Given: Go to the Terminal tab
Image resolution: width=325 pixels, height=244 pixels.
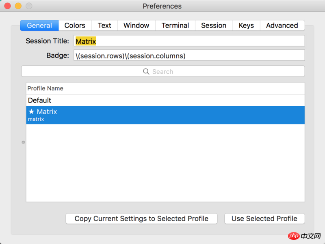Looking at the screenshot, I should click(x=175, y=26).
